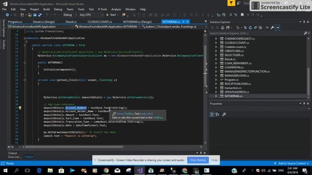Open the Edit menu
Image resolution: width=312 pixels, height=175 pixels.
coord(13,9)
